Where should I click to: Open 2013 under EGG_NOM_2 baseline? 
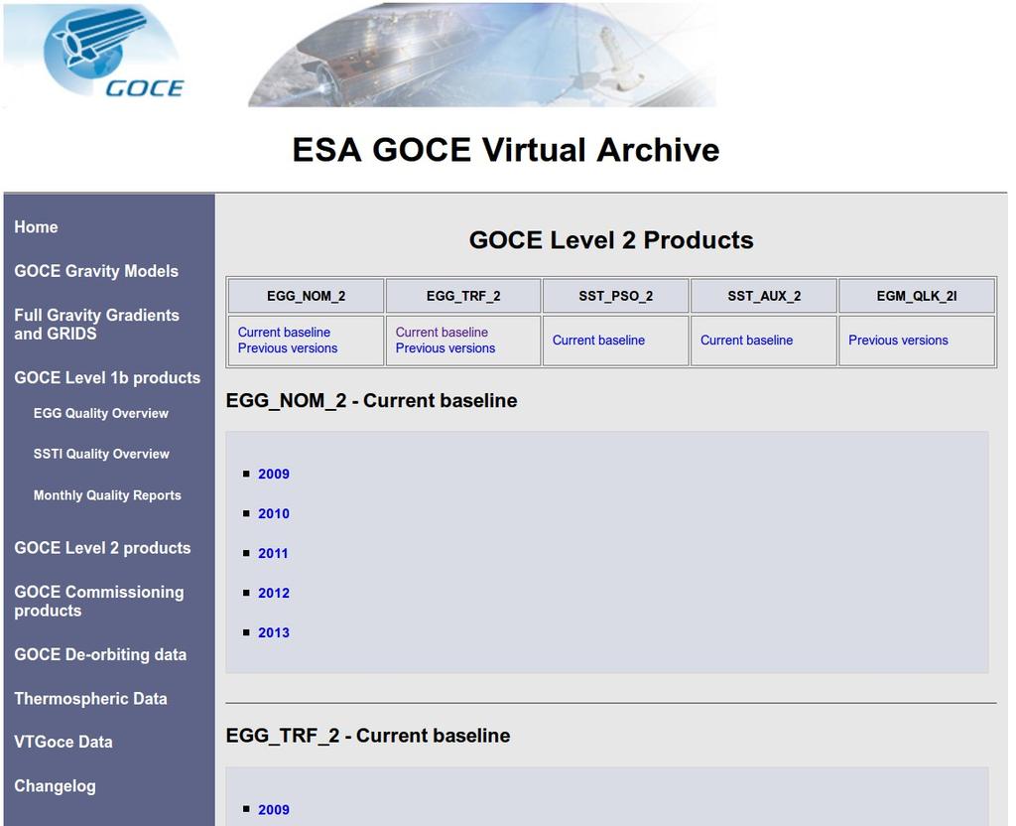click(x=274, y=632)
